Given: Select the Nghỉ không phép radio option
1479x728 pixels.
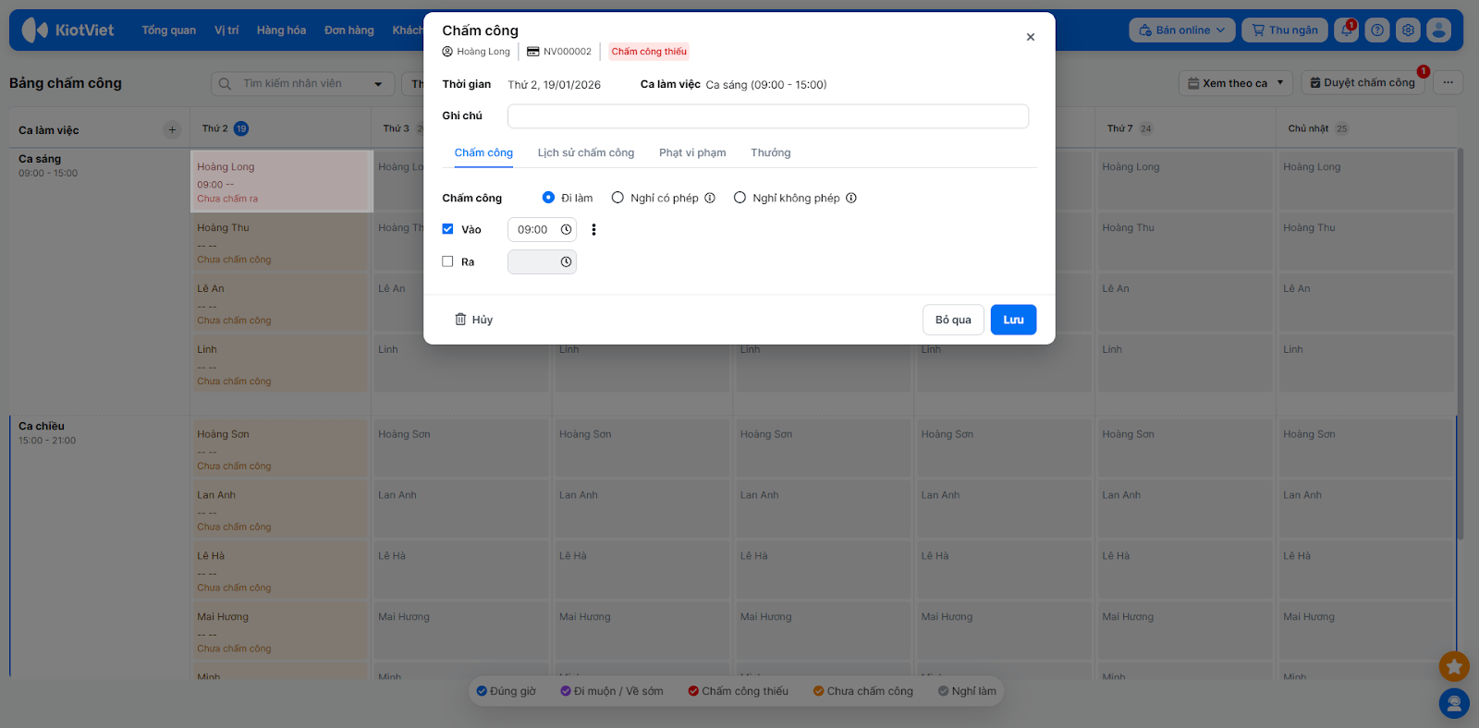Looking at the screenshot, I should point(739,198).
